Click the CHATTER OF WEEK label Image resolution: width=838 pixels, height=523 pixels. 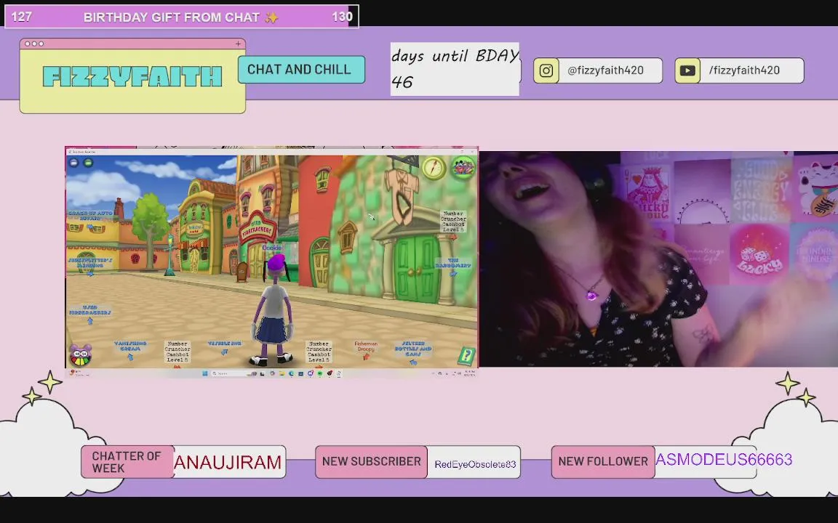click(x=127, y=462)
